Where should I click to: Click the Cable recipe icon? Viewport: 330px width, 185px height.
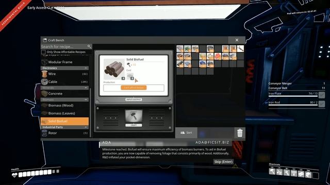[x=44, y=82]
